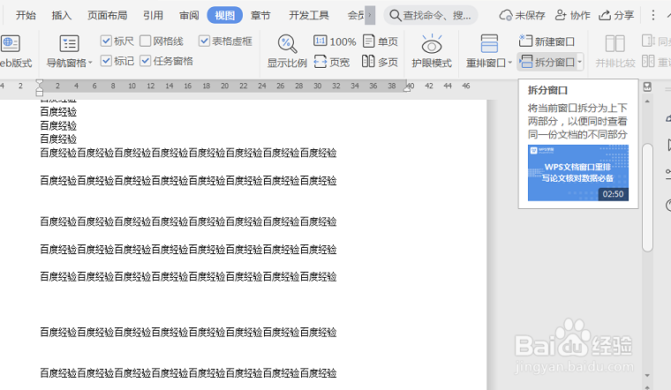This screenshot has width=671, height=390.
Task: Open the three-dot more options menu
Action: click(x=653, y=15)
